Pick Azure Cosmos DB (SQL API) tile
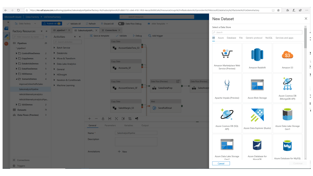Image resolution: width=313 pixels, height=176 pixels. click(x=227, y=118)
